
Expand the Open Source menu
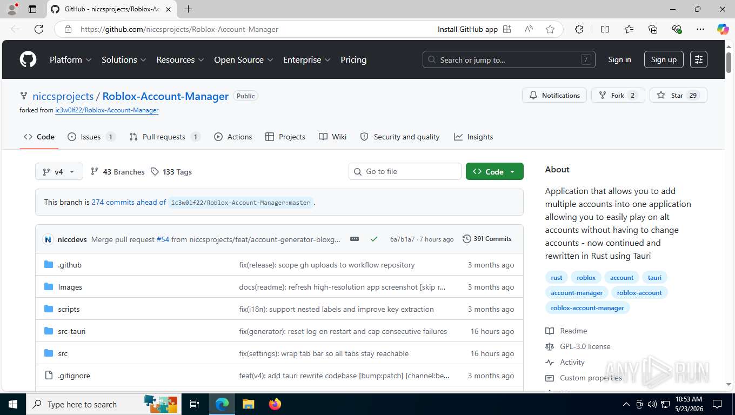pyautogui.click(x=244, y=59)
